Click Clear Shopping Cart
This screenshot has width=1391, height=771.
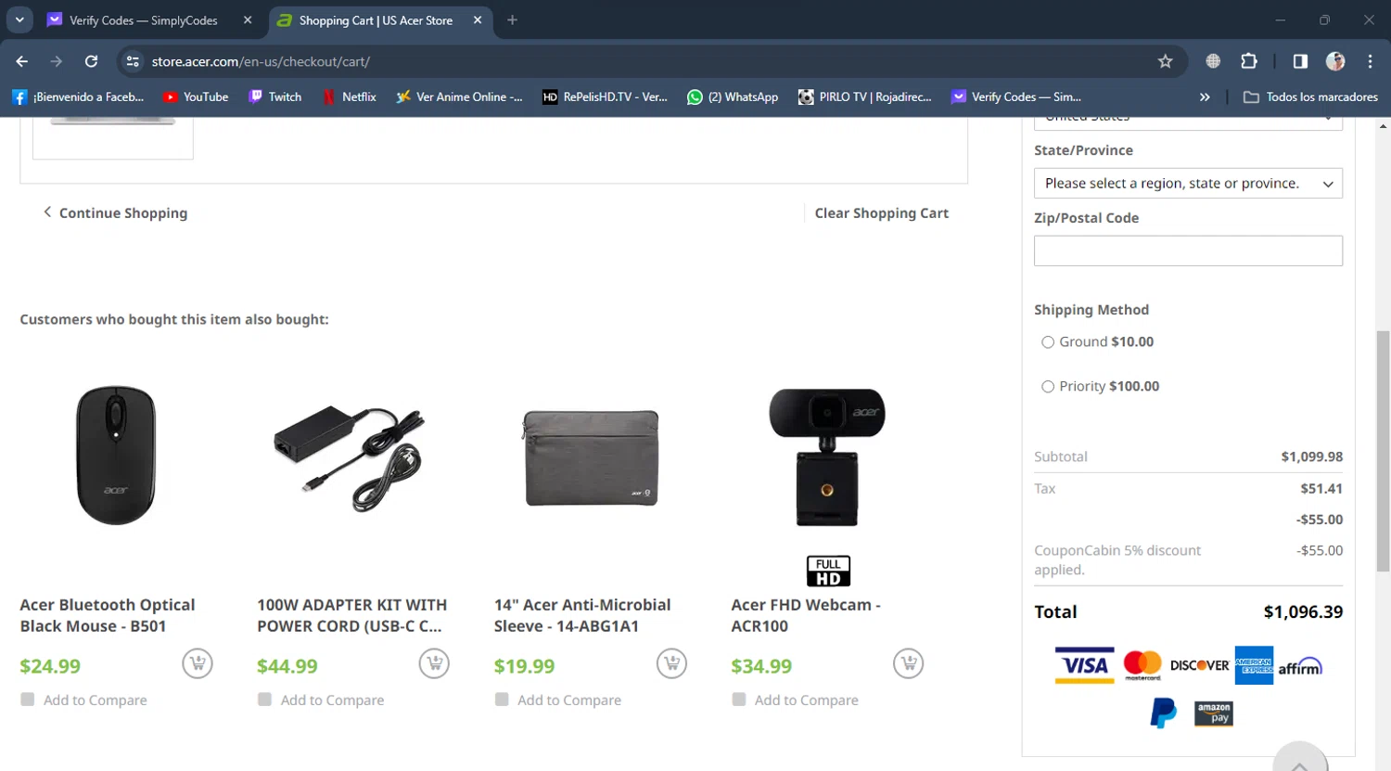click(881, 213)
